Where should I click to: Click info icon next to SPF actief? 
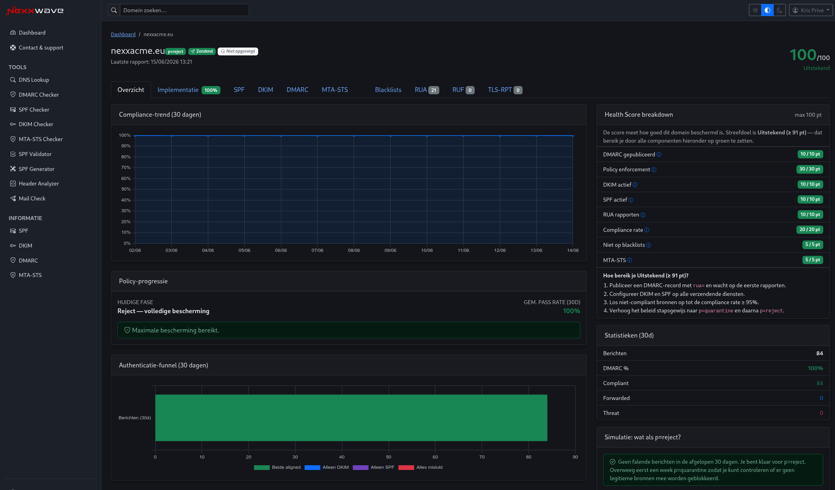click(x=631, y=200)
